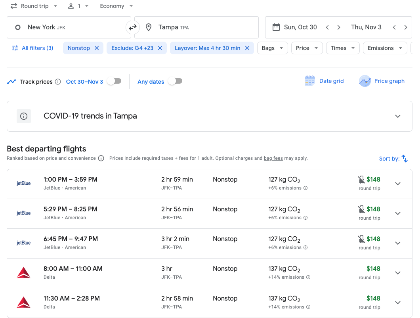Click the no-carry-on bag icon beside $148
Screen dimensions: 420x318
(x=361, y=178)
